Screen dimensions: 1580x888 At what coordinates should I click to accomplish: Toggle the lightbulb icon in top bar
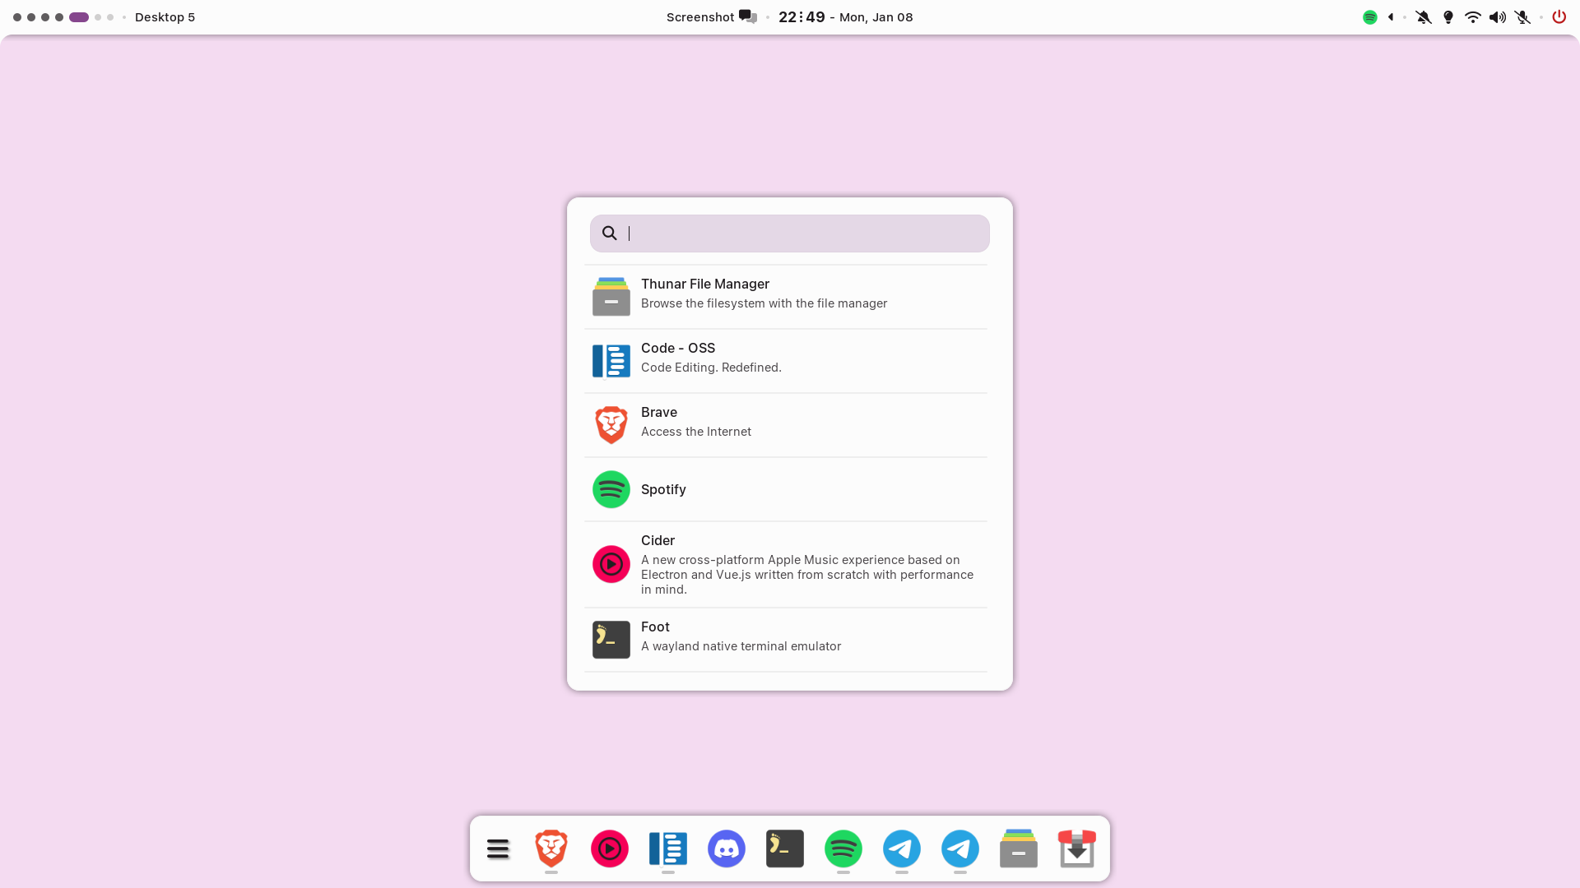(x=1448, y=17)
